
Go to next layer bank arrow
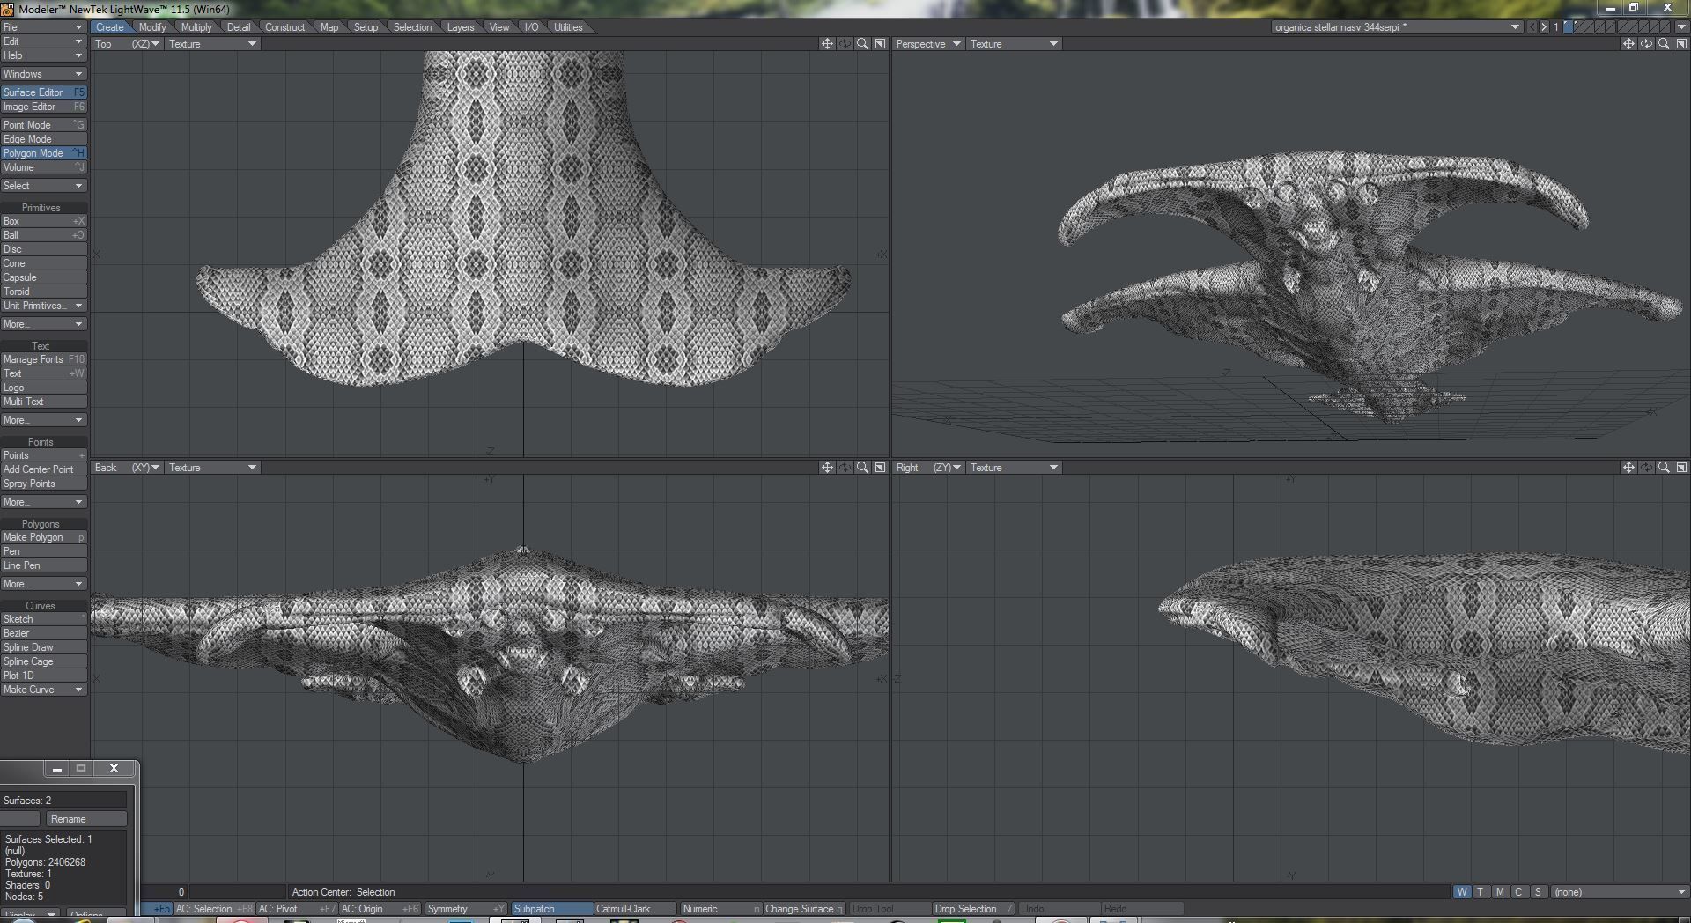tap(1544, 27)
